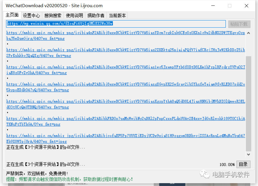Close the WeChatDownload window

(247, 6)
